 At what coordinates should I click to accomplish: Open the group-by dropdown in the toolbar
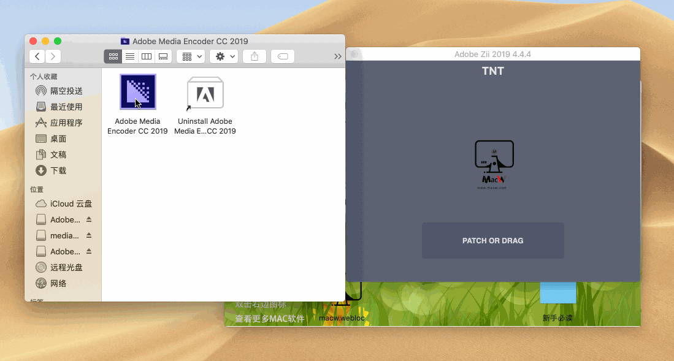(190, 56)
